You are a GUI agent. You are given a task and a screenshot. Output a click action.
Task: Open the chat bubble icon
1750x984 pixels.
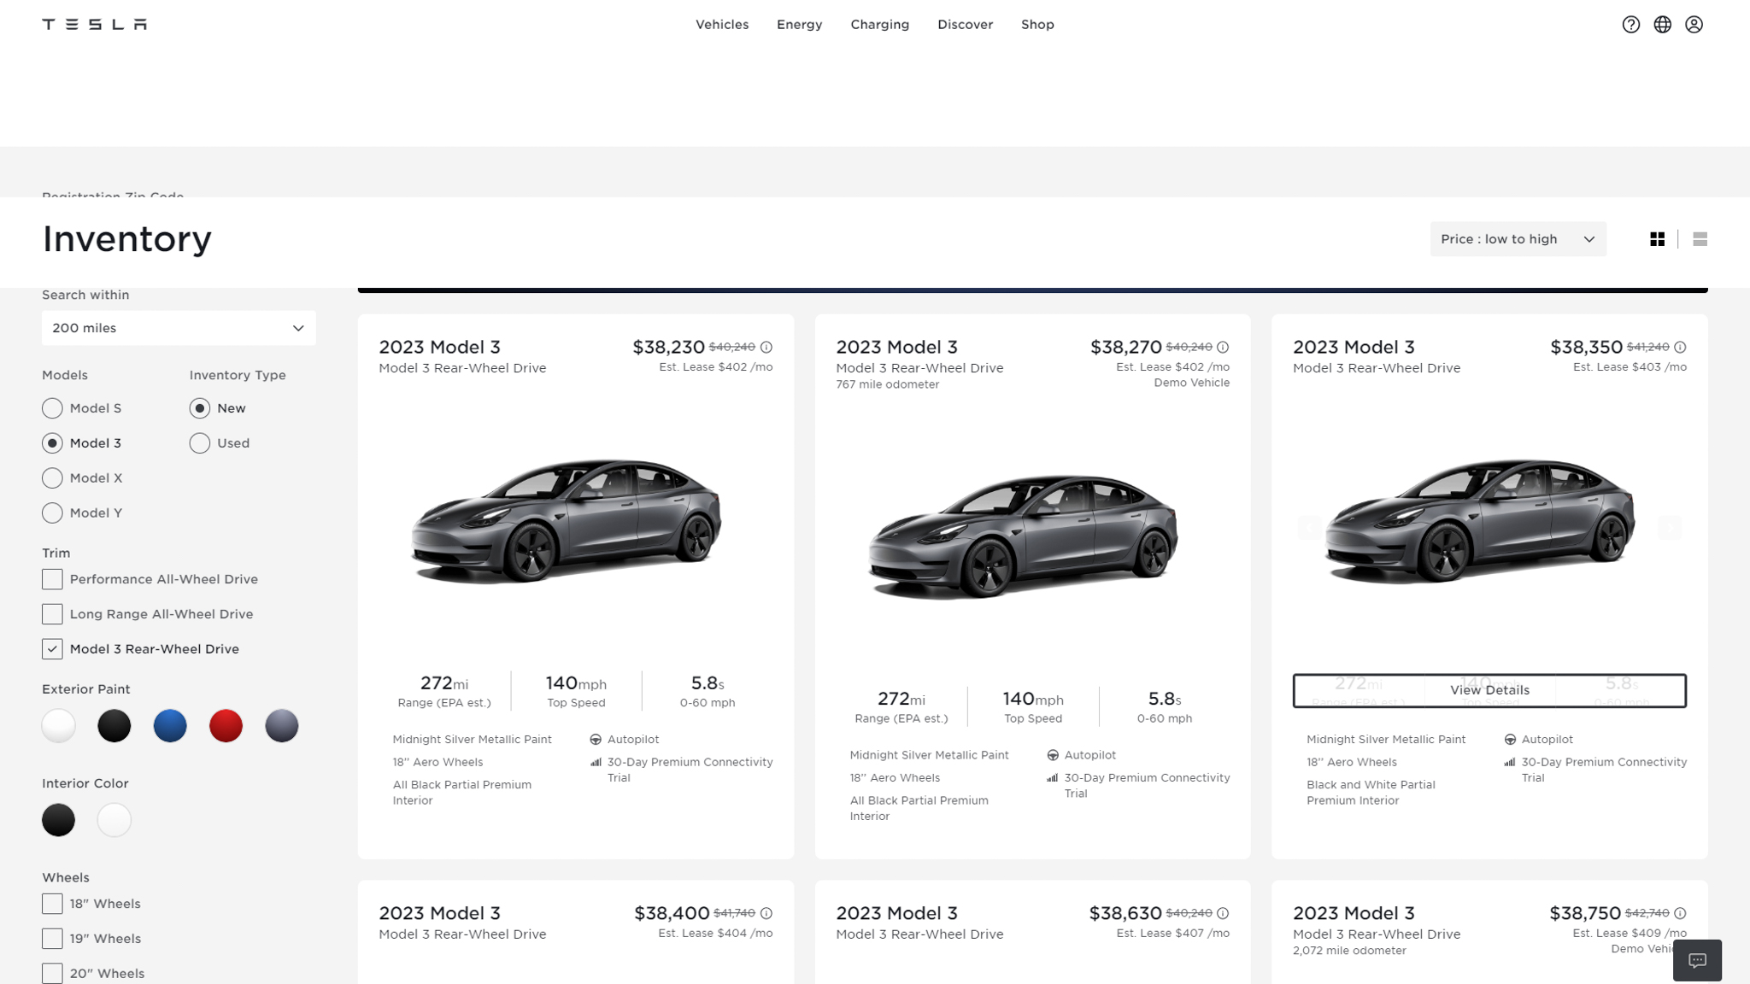[x=1697, y=960]
